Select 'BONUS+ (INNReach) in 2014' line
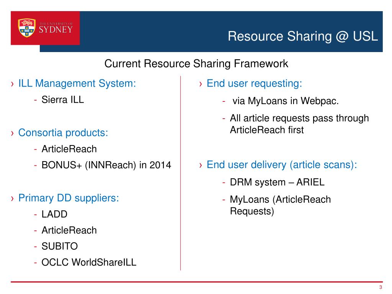 pos(106,165)
